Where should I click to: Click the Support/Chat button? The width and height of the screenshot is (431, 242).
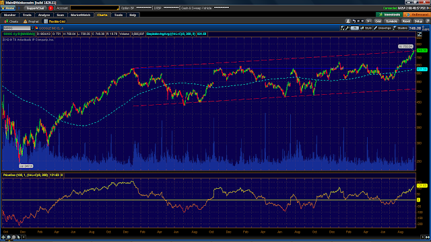click(x=35, y=8)
